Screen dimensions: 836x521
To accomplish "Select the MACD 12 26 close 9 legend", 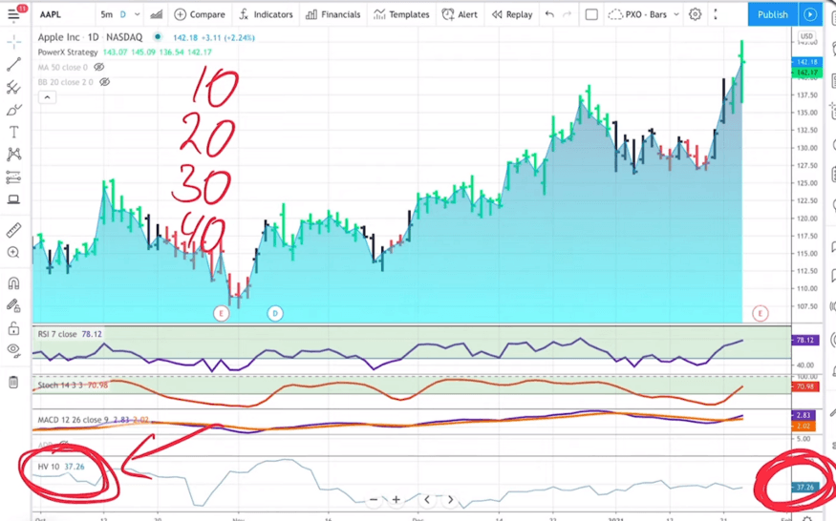I will pos(74,420).
